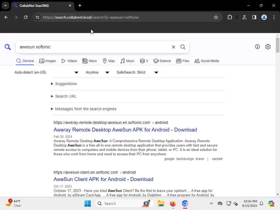Click the google engine label

169,159
